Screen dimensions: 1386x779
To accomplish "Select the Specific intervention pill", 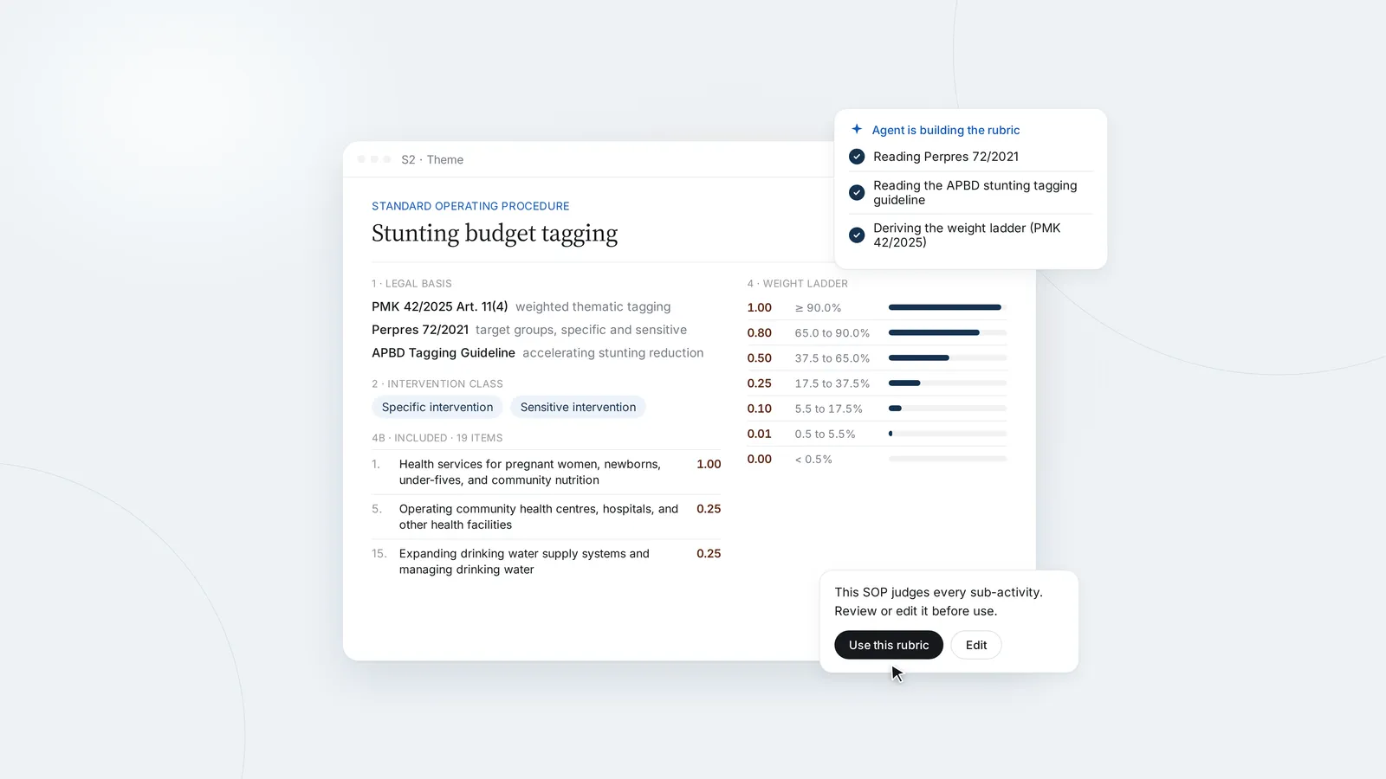I will point(437,407).
